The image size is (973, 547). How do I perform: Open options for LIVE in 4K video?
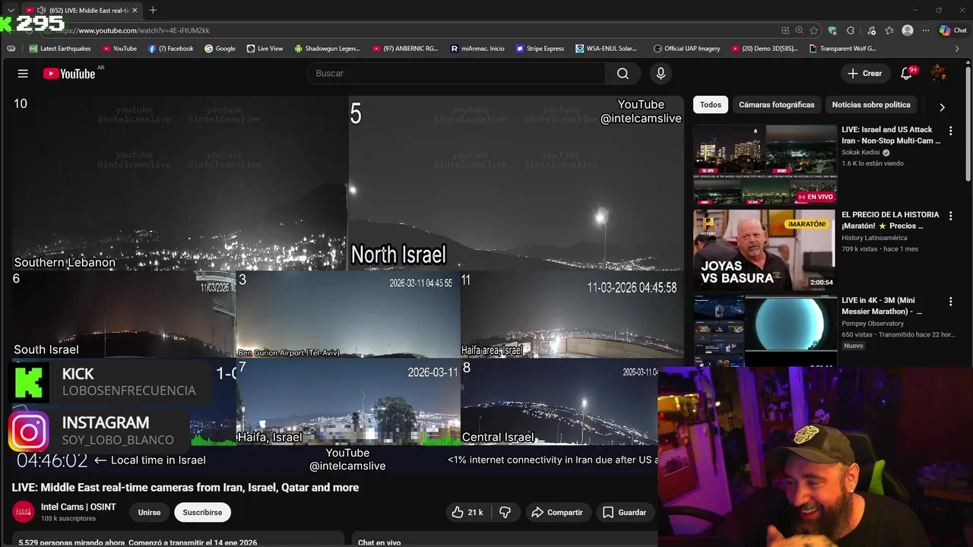pos(950,302)
